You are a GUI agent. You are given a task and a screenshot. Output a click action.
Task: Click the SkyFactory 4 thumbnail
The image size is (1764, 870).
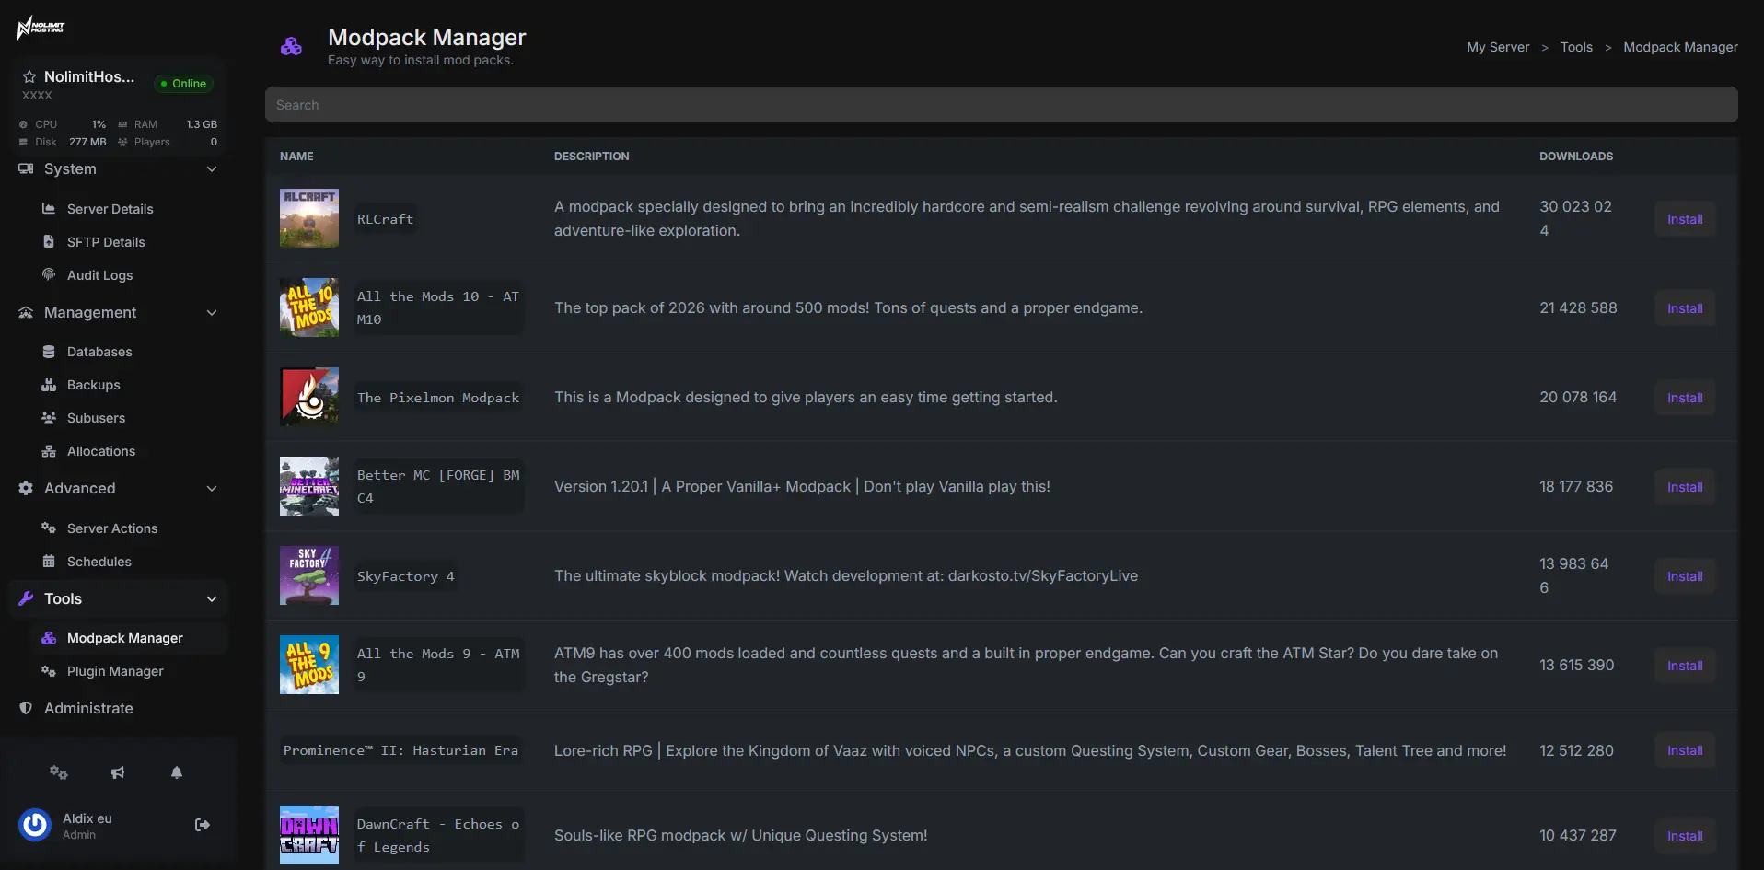tap(309, 575)
